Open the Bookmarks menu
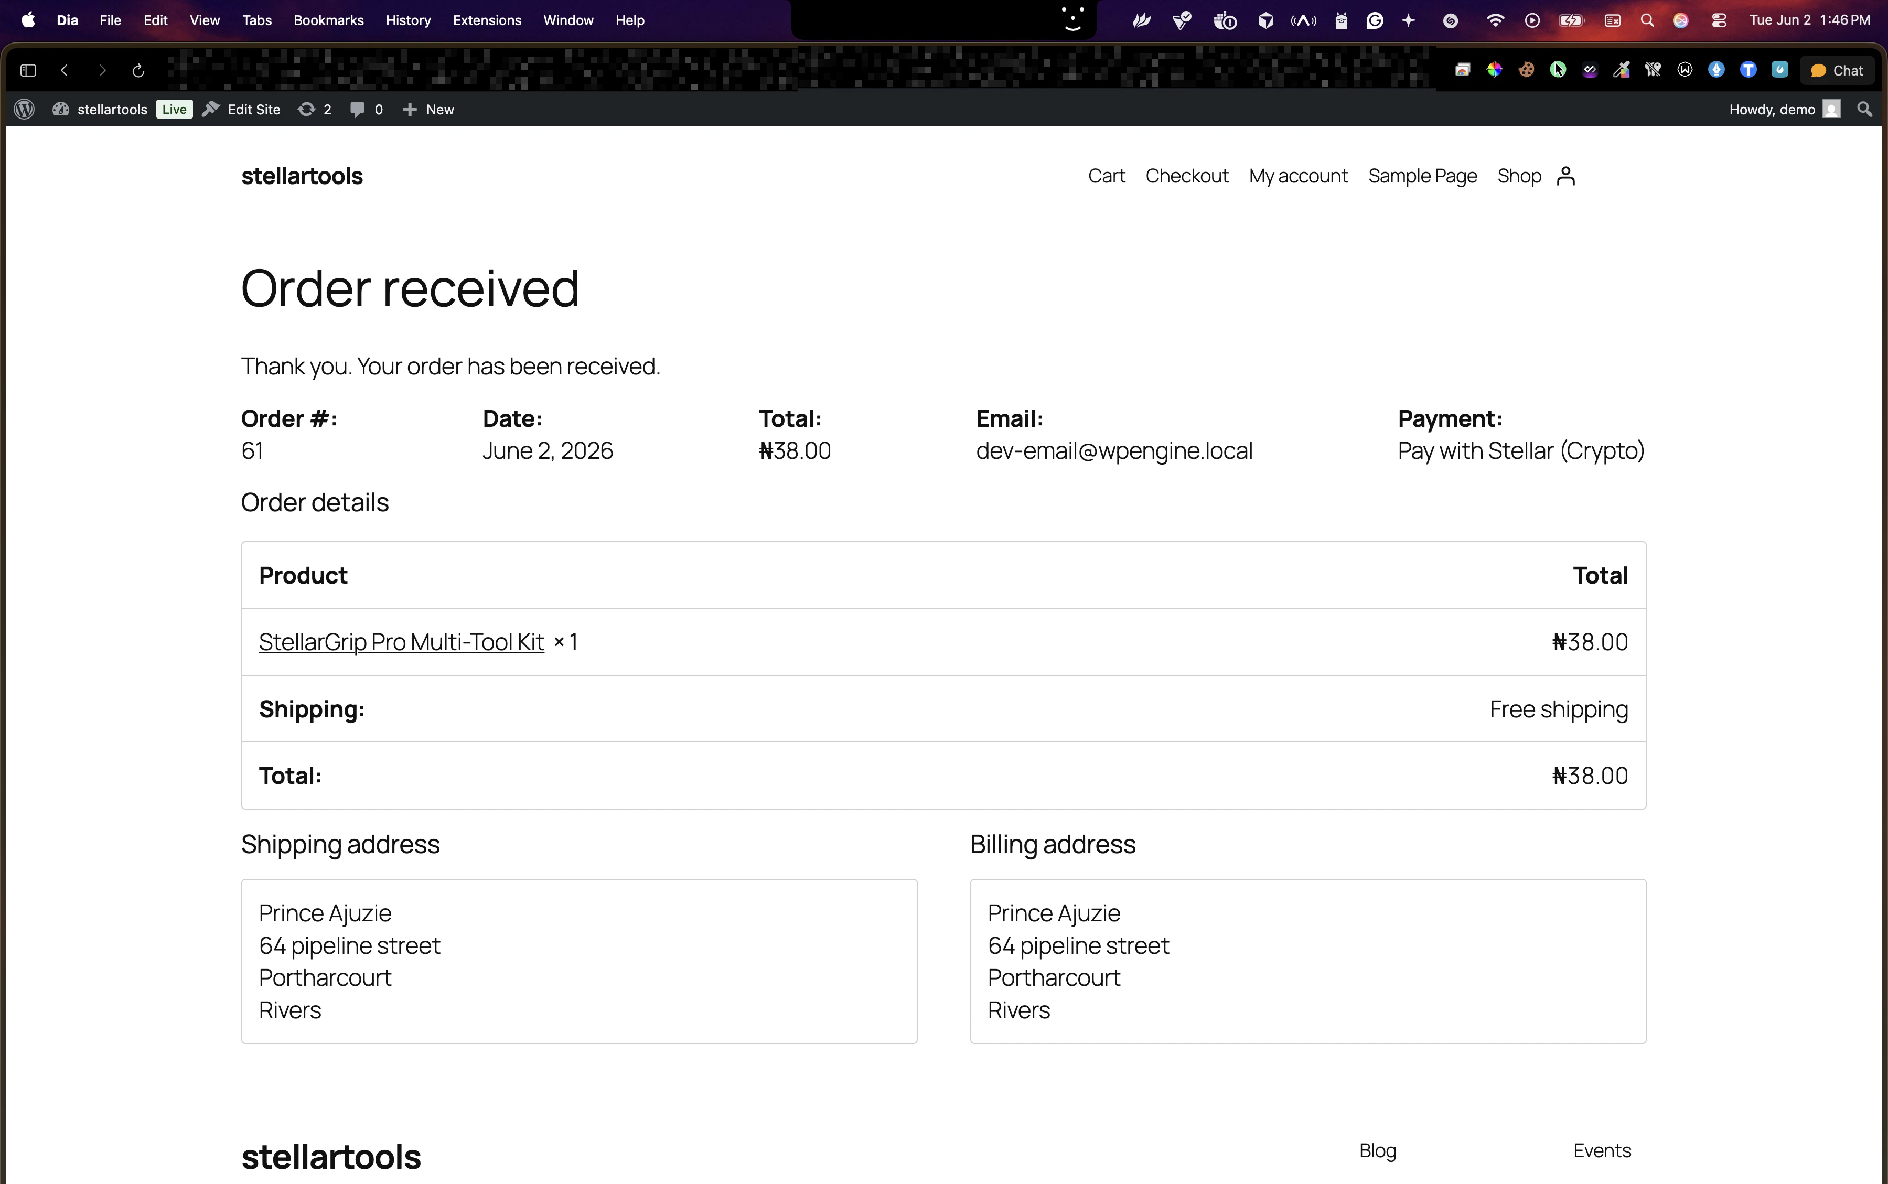The height and width of the screenshot is (1184, 1888). pos(329,20)
